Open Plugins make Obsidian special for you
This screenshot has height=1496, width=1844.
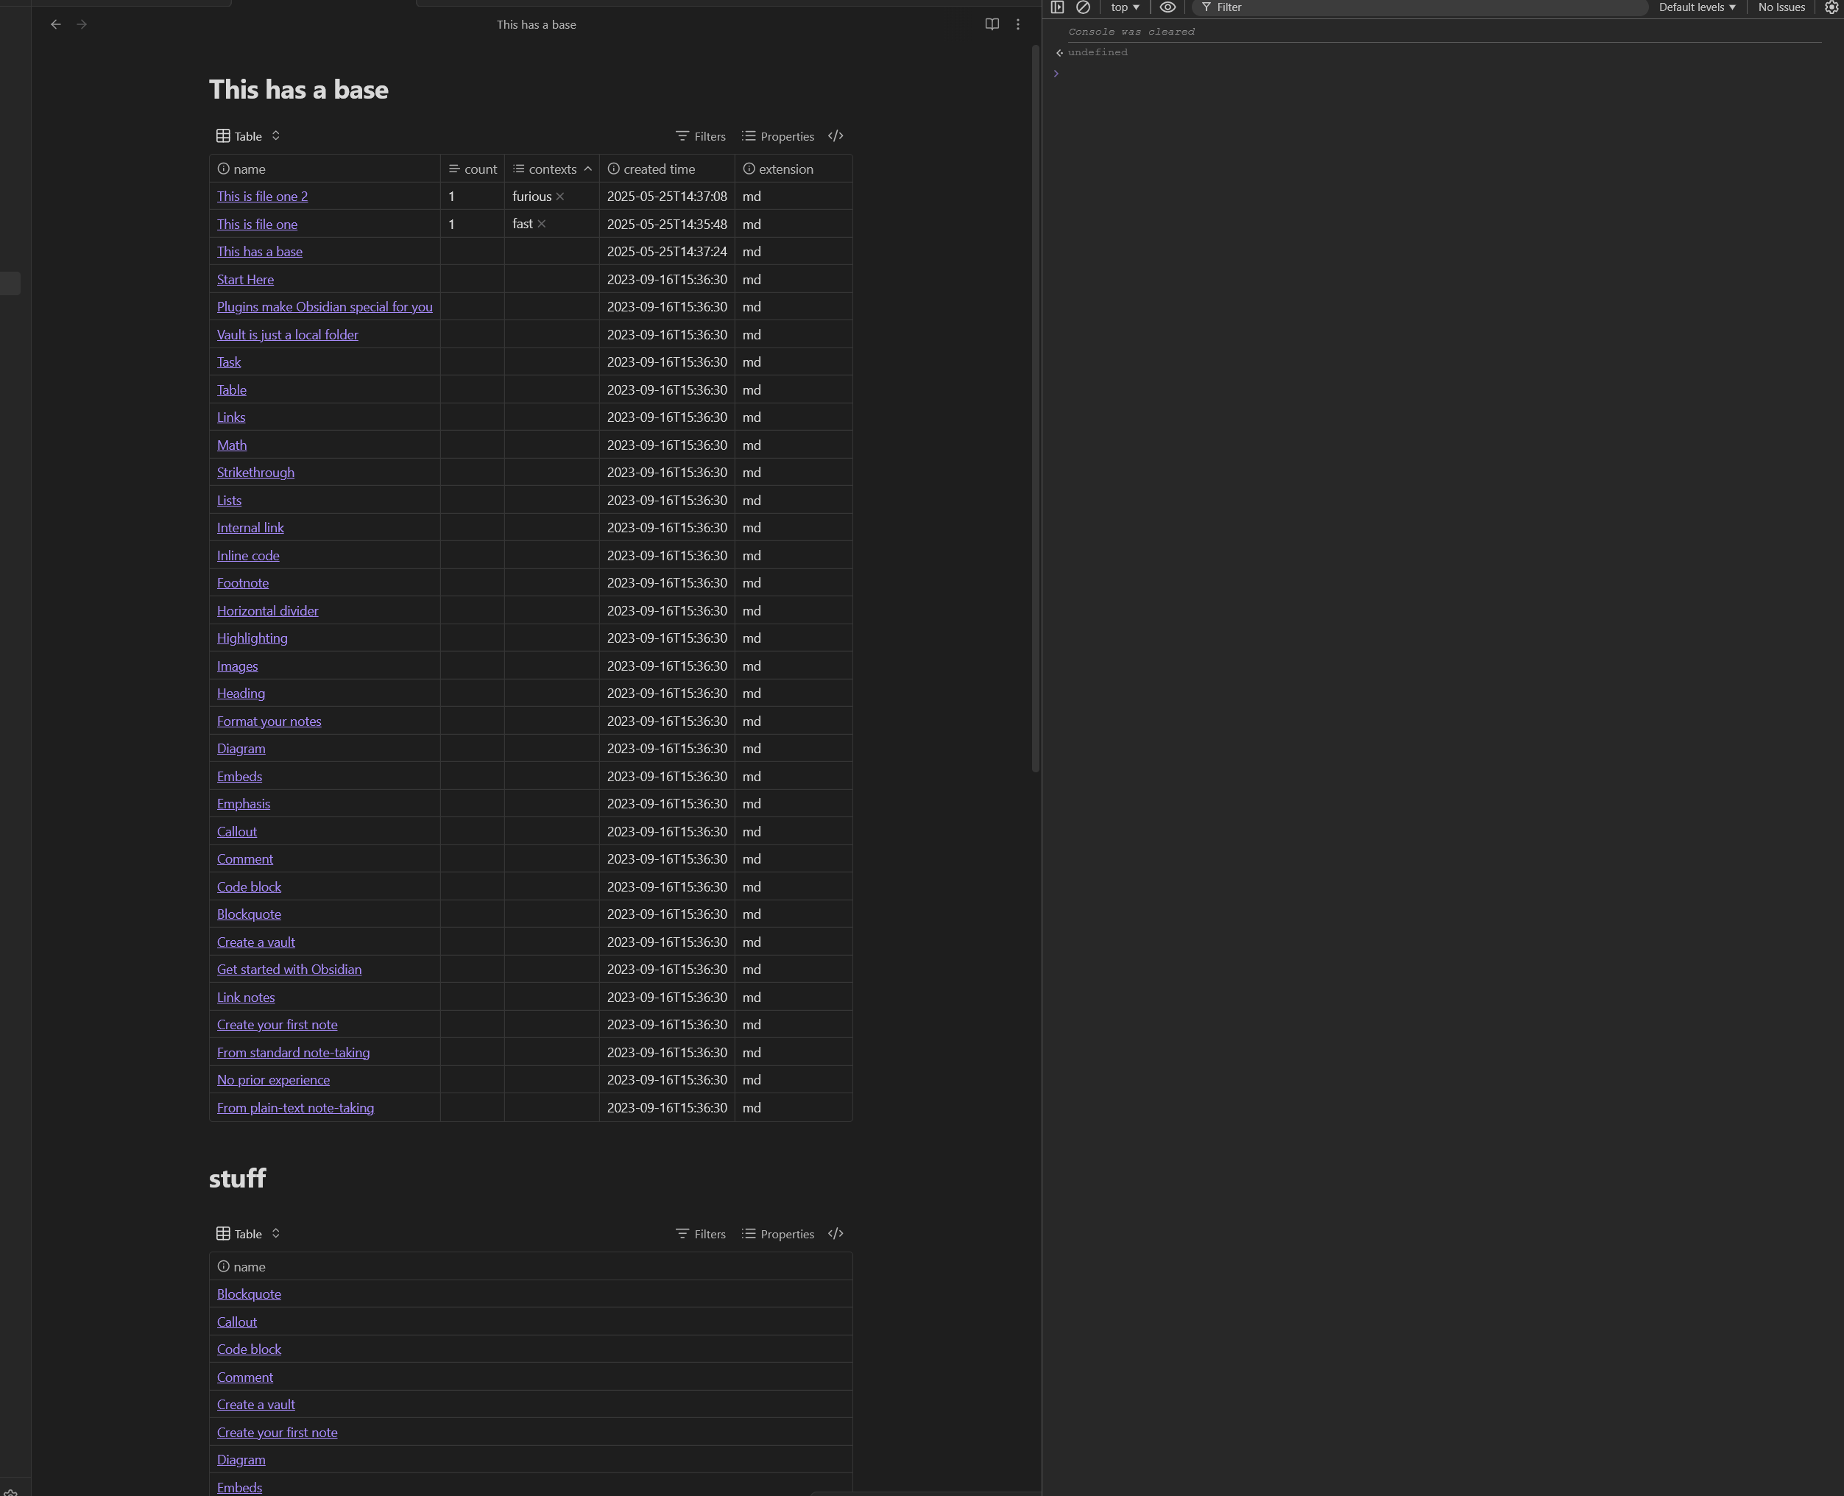325,307
